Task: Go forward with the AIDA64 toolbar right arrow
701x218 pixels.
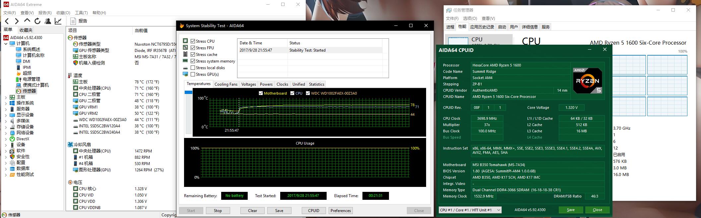Action: [x=17, y=21]
